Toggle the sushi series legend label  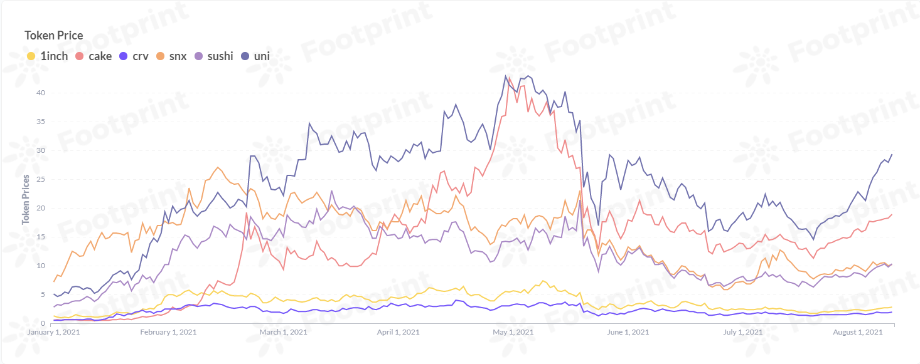pos(220,56)
